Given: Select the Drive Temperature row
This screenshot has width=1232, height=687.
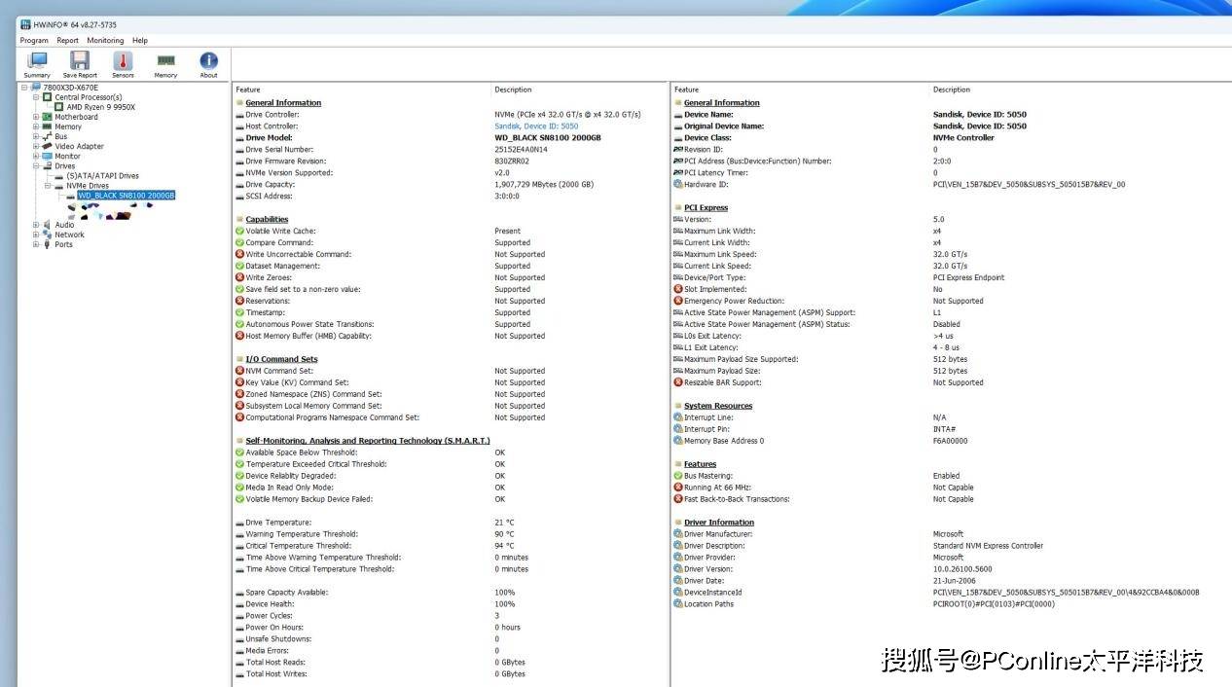Looking at the screenshot, I should click(451, 523).
